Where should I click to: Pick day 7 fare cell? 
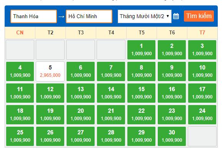pyautogui.click(x=111, y=71)
